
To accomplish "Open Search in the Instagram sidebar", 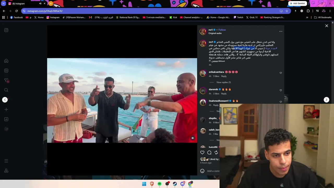I will click(x=6, y=90).
